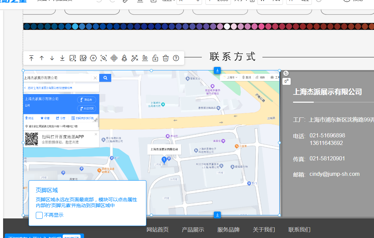Click the crop/shape focus icon in toolbar
The height and width of the screenshot is (238, 374).
click(104, 58)
